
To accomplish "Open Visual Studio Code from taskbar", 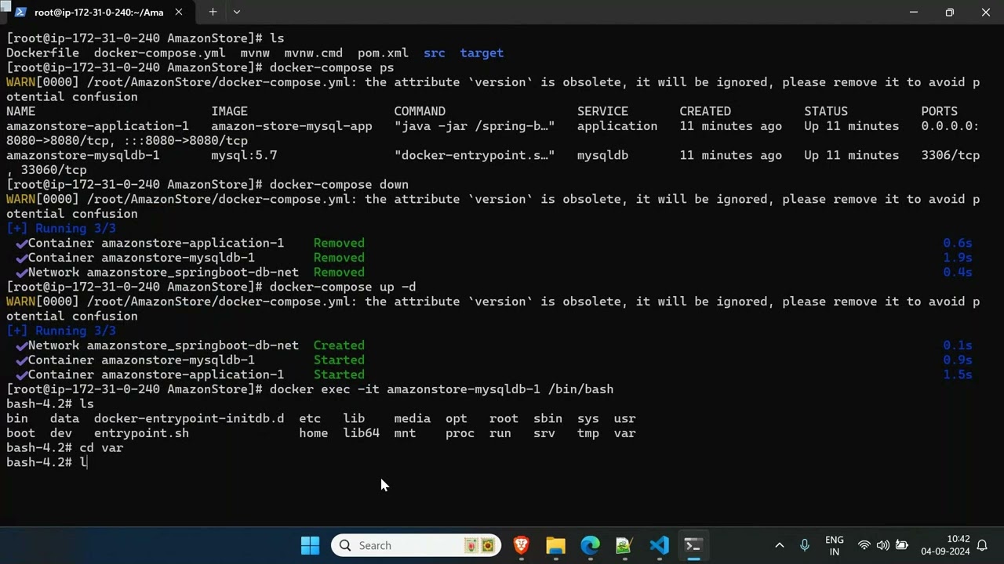I will tap(659, 545).
